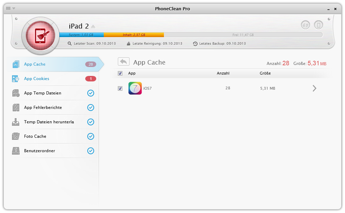Go back using the App Cache back arrow
345x213 pixels.
pyautogui.click(x=124, y=61)
